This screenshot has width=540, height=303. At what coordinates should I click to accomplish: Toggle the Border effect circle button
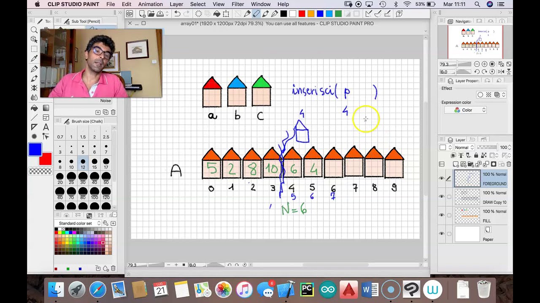click(x=480, y=95)
